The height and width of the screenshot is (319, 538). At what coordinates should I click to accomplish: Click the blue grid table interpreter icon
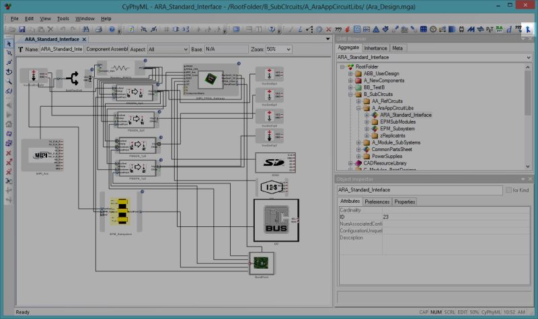(424, 30)
